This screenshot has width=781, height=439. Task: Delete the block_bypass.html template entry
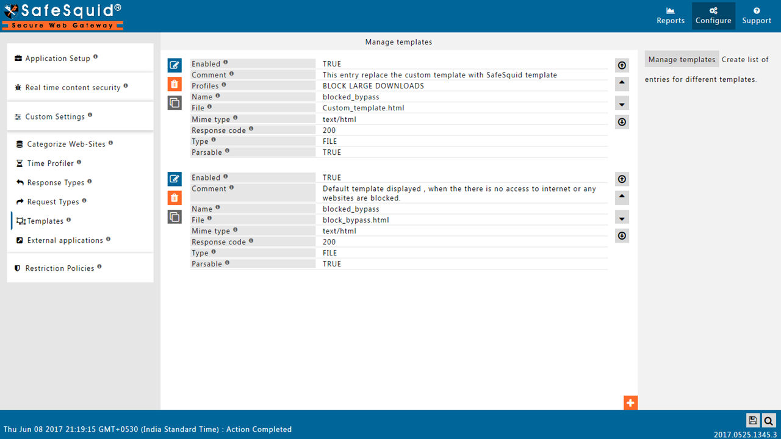[175, 198]
